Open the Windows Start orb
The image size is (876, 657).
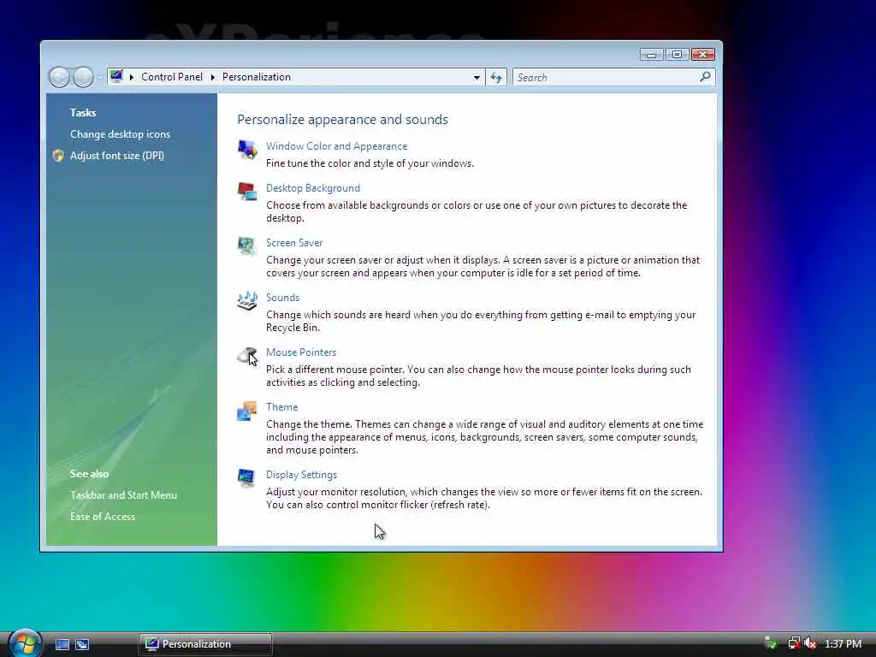click(25, 643)
